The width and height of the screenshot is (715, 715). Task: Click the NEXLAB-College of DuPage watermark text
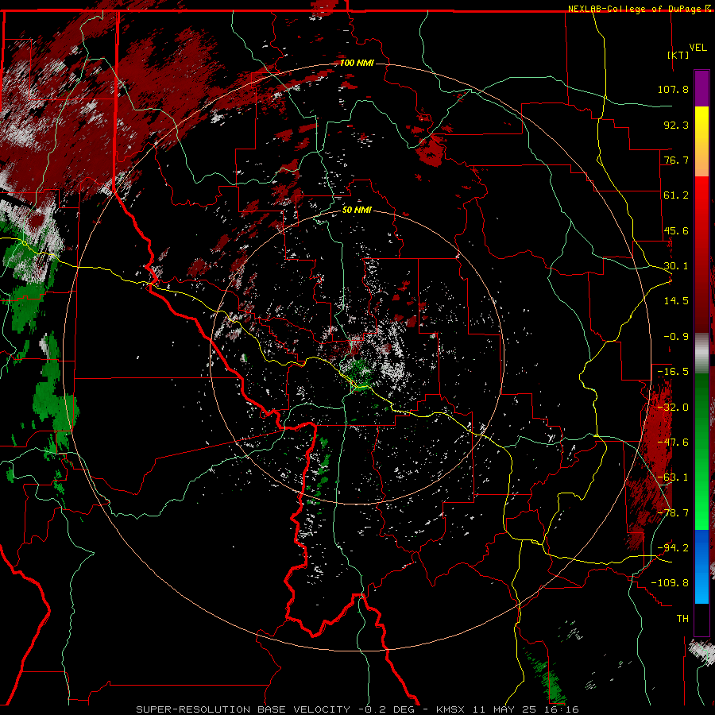635,9
